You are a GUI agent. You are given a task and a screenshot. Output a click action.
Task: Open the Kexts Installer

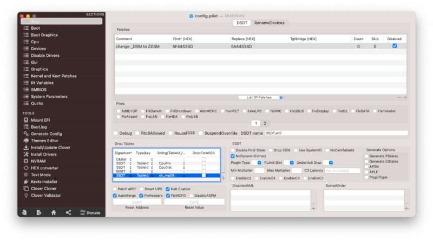pyautogui.click(x=44, y=182)
